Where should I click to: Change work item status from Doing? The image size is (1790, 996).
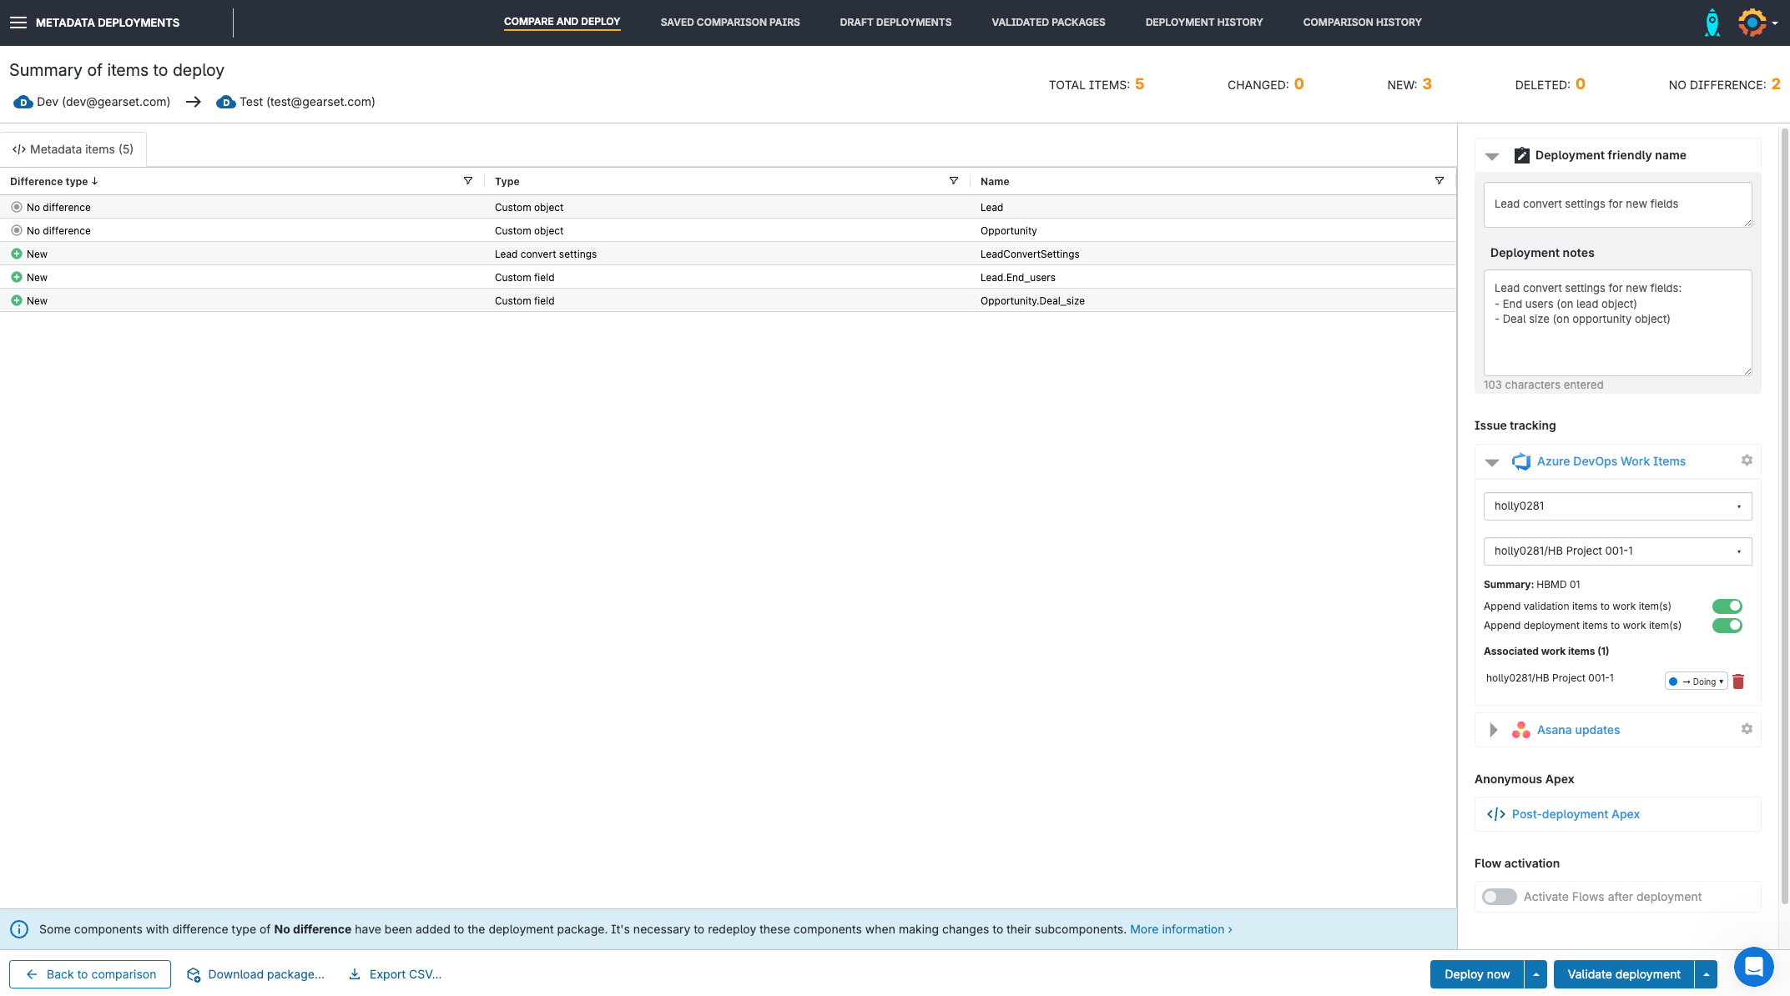(x=1696, y=682)
